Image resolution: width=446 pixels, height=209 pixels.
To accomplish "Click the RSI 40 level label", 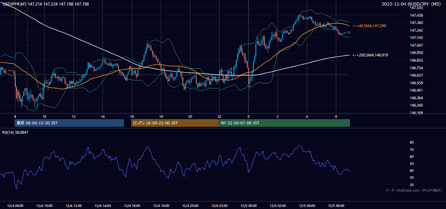I will click(411, 170).
